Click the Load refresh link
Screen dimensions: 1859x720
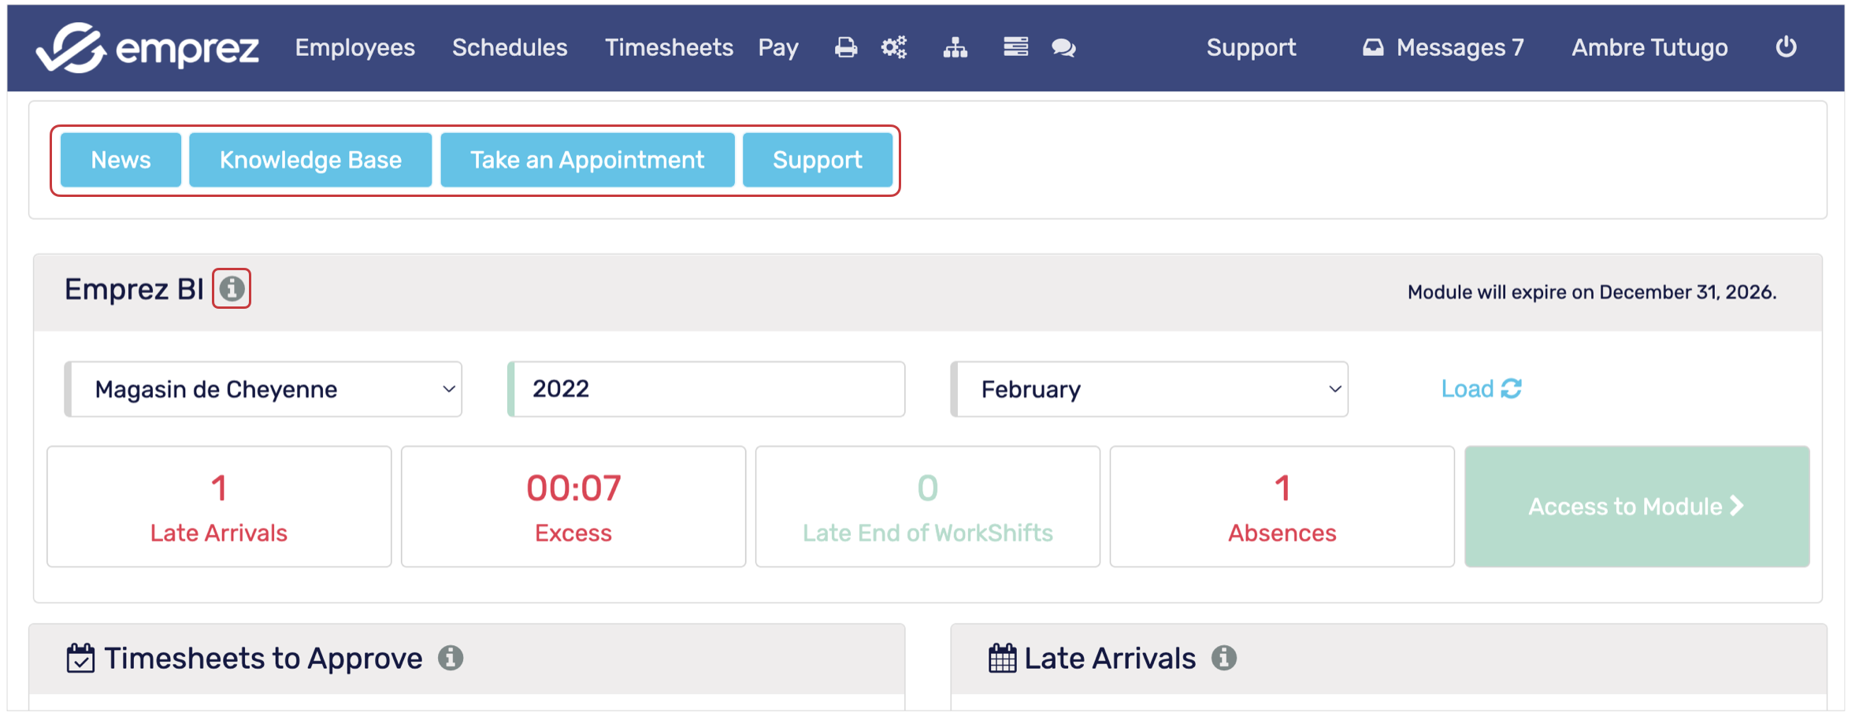pyautogui.click(x=1482, y=389)
